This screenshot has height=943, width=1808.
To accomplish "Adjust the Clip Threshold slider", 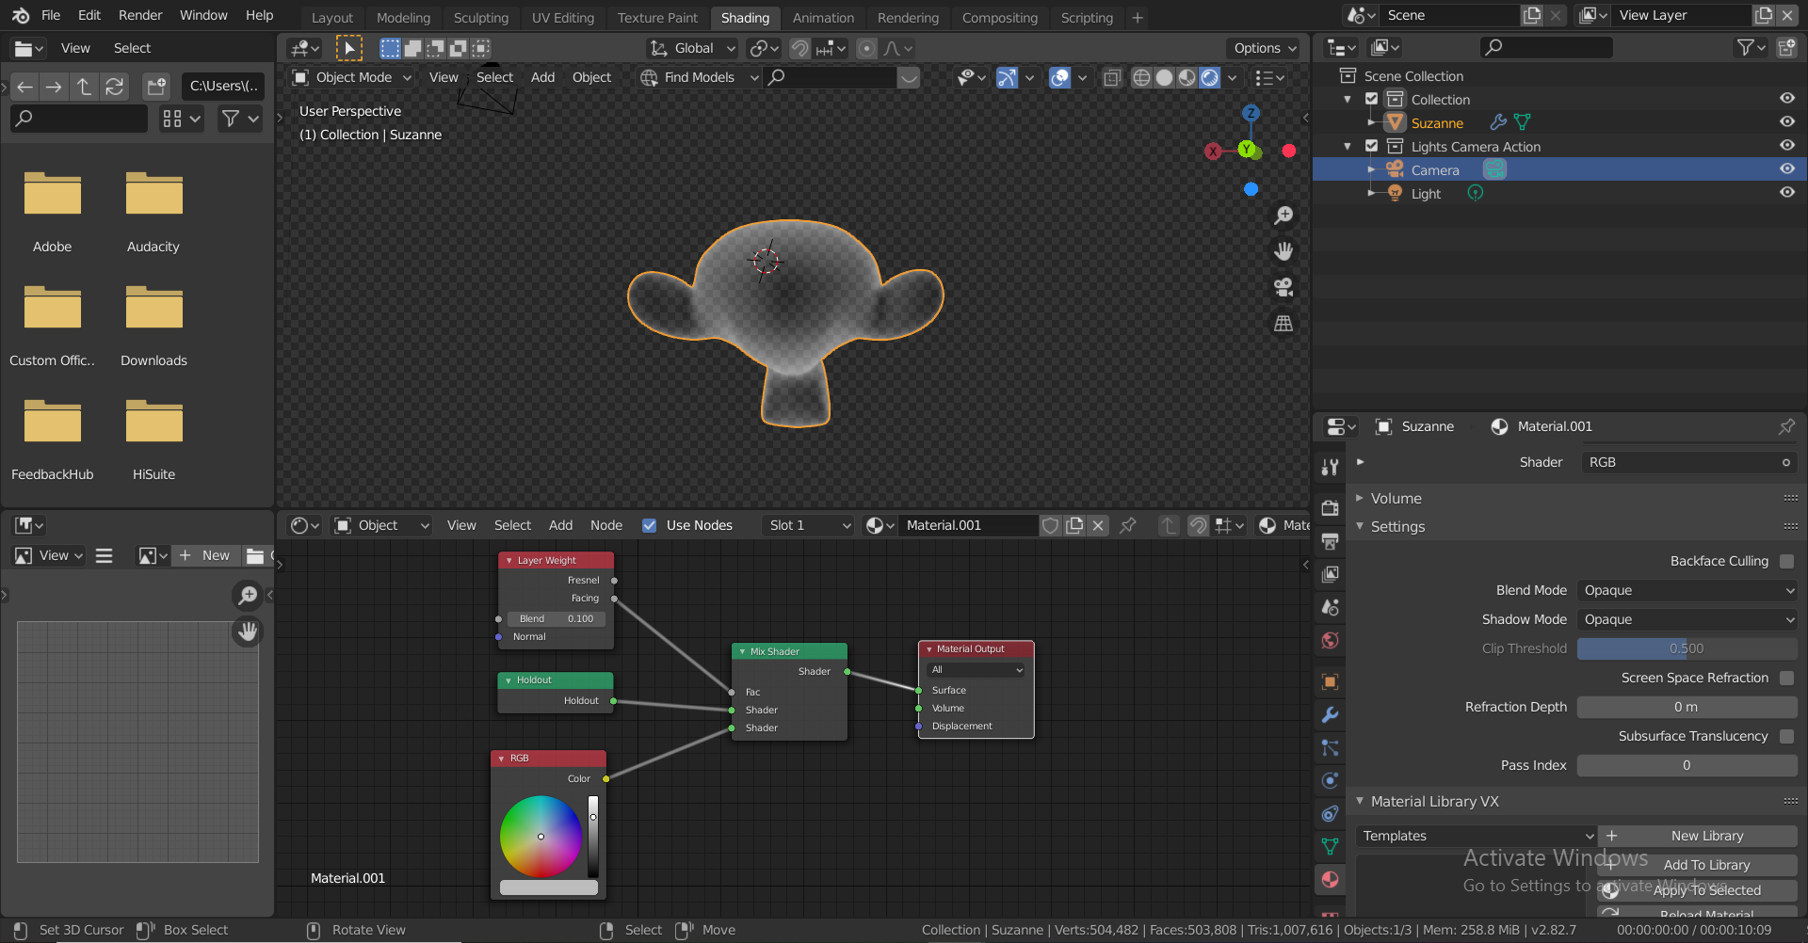I will (1687, 648).
